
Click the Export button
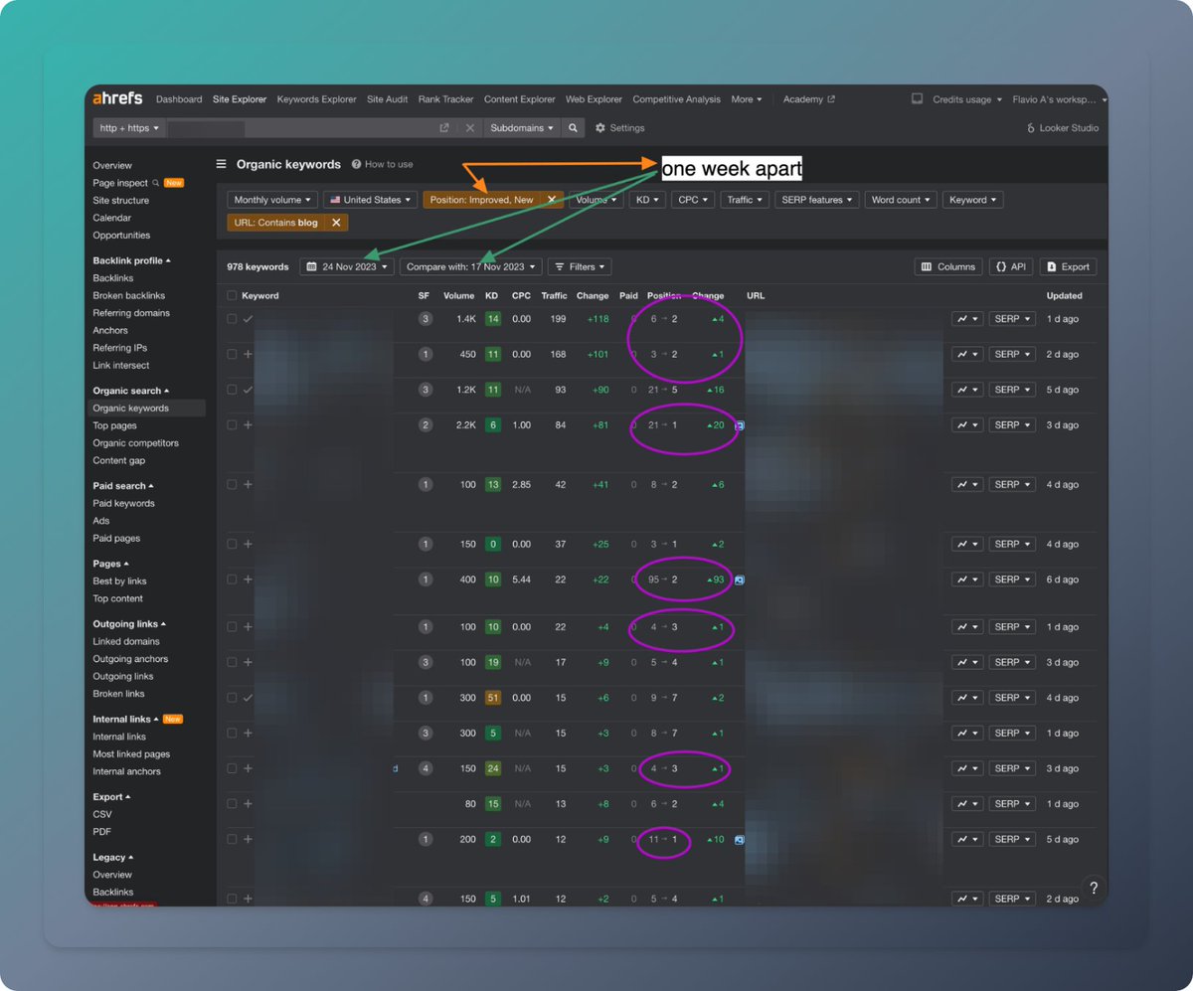(1068, 266)
